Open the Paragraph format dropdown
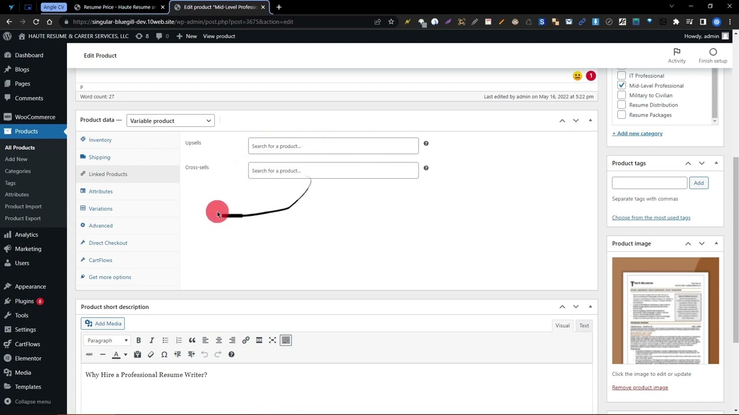The image size is (739, 415). (x=107, y=341)
